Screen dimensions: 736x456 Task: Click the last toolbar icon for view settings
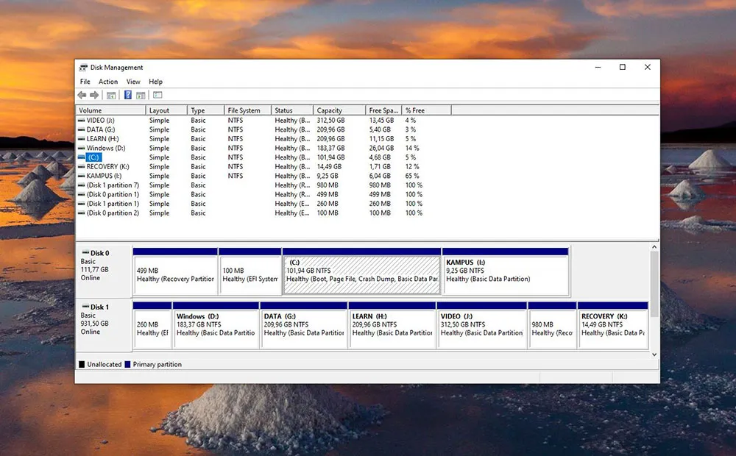coord(158,95)
